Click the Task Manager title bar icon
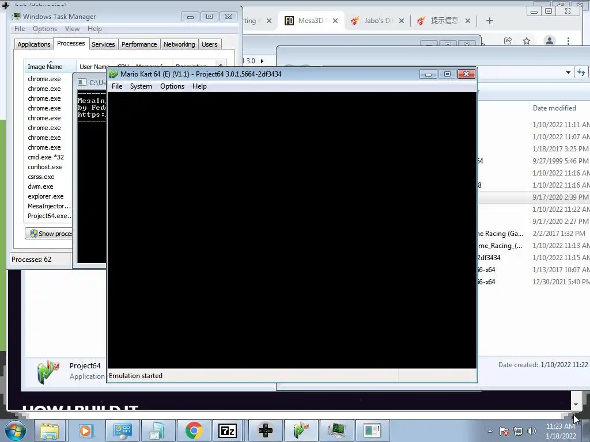Viewport: 590px width, 442px height. click(x=16, y=17)
